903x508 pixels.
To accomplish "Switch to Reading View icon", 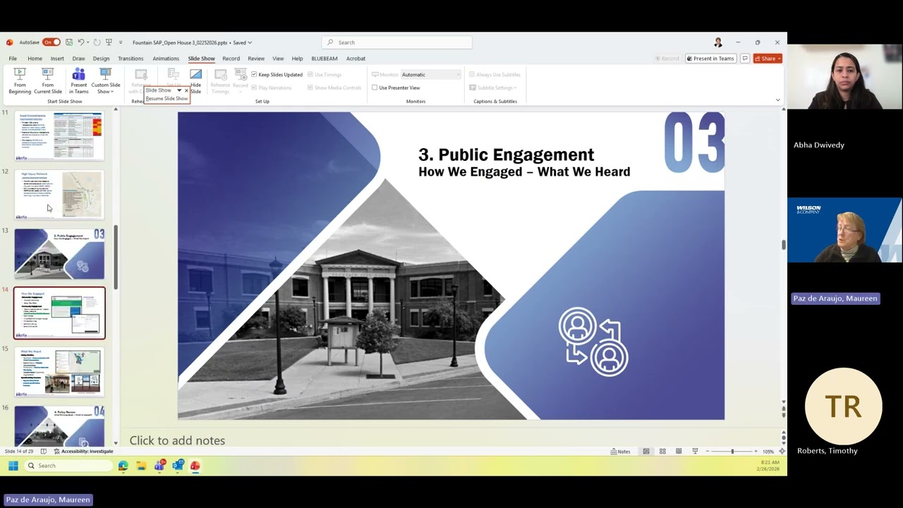I will (x=679, y=452).
